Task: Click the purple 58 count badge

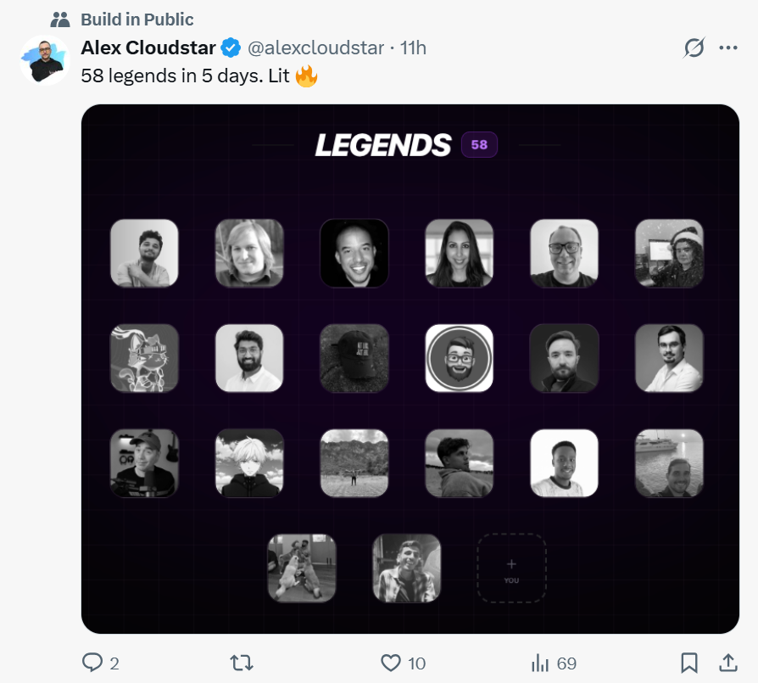Action: (x=479, y=144)
